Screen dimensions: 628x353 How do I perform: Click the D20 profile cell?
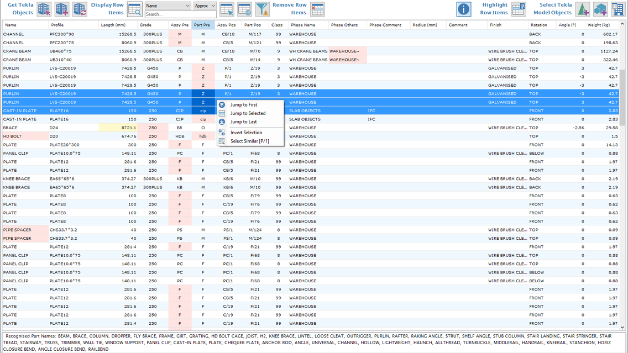pos(74,136)
